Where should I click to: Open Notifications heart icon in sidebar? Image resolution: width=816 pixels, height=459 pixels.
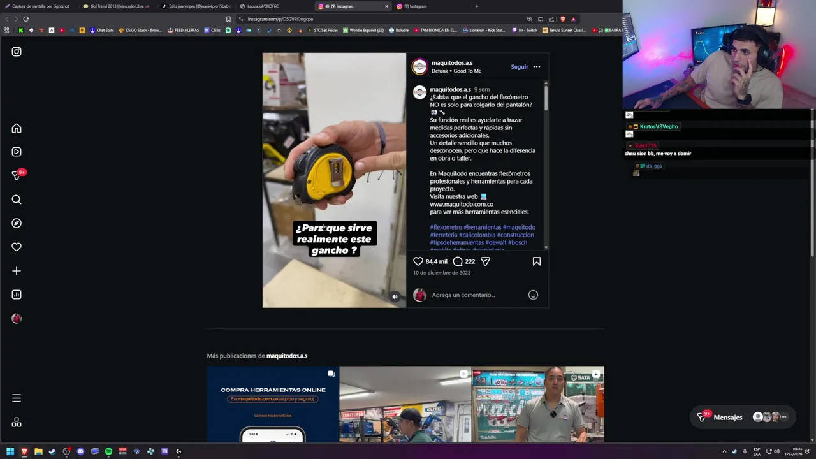17,247
